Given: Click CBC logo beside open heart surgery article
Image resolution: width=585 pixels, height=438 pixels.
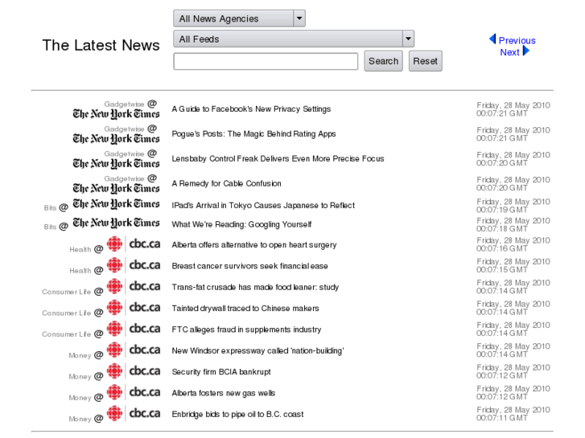Looking at the screenshot, I should pyautogui.click(x=134, y=244).
